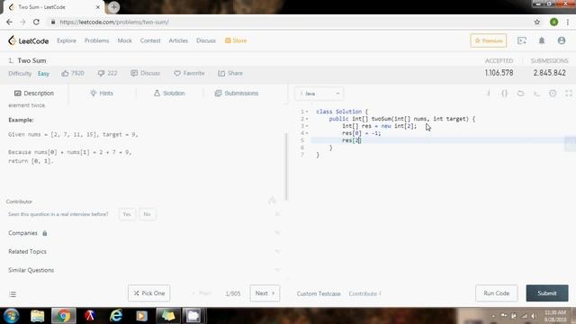Viewport: 576px width, 324px height.
Task: Open the new tab button
Action: [114, 7]
